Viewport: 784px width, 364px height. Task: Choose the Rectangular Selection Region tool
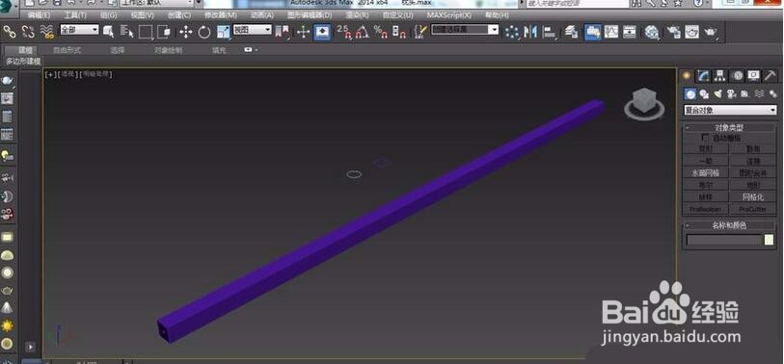click(146, 32)
